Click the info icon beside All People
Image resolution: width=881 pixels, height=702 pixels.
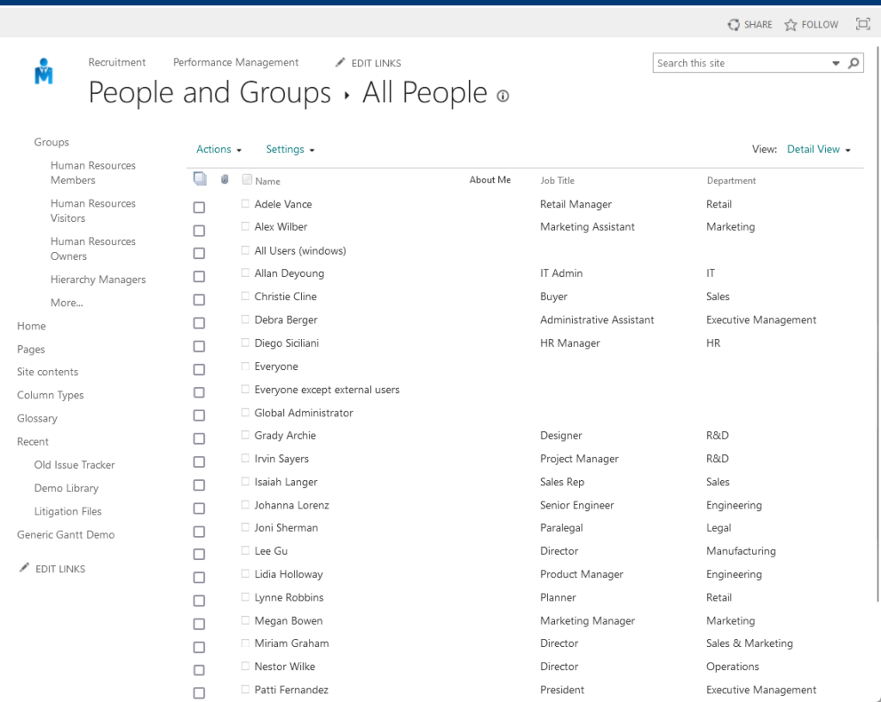pos(502,96)
